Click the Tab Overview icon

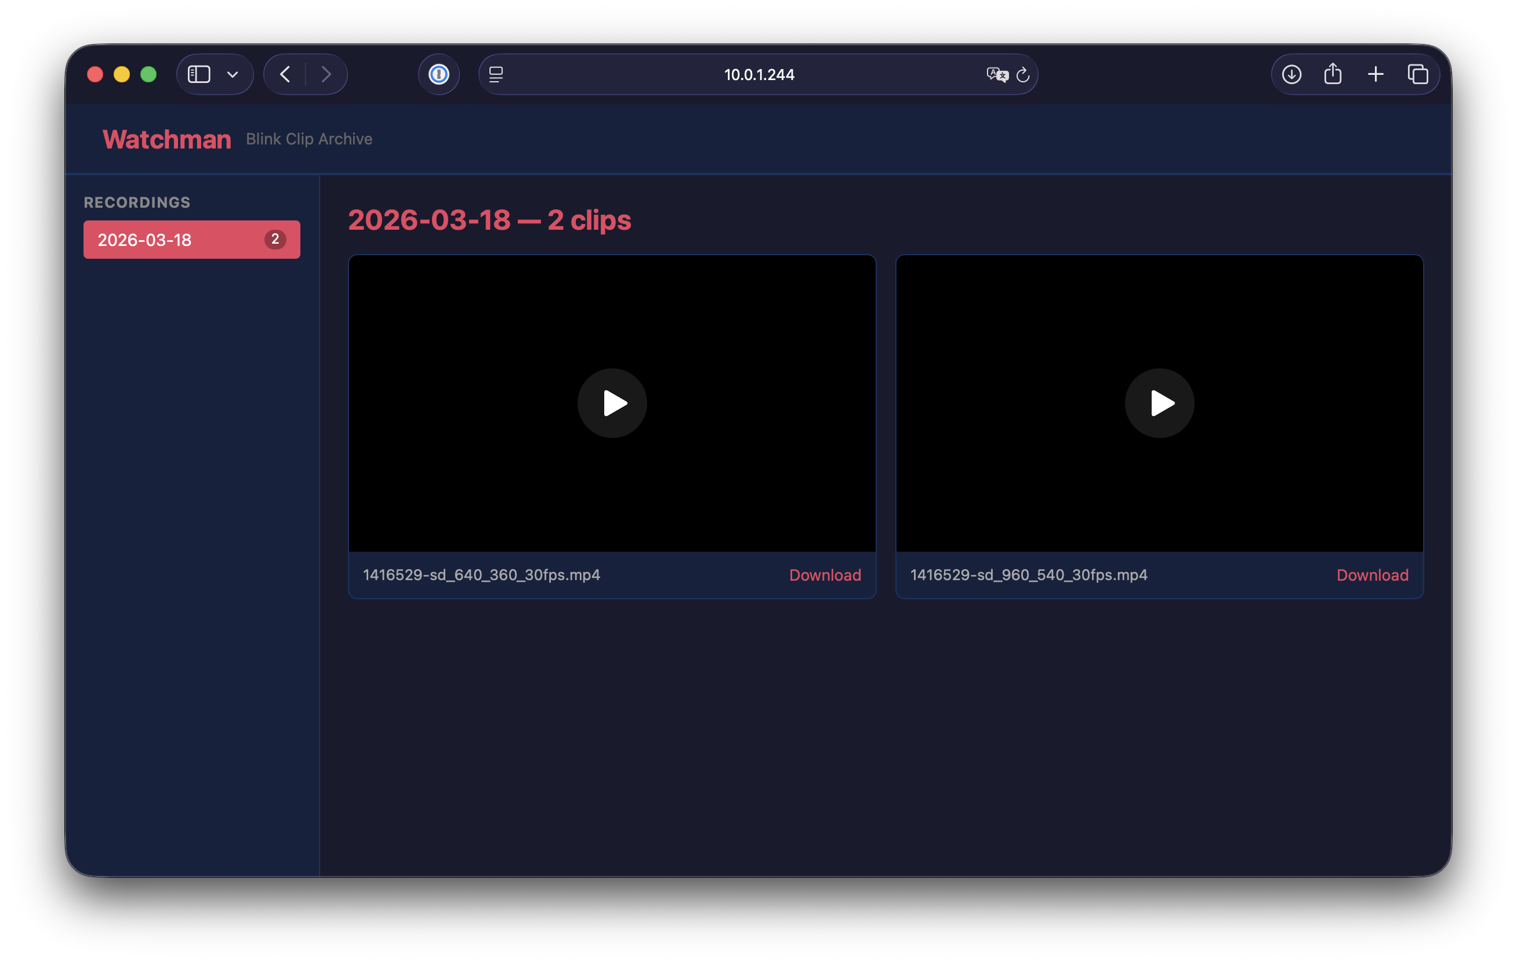pyautogui.click(x=1419, y=74)
